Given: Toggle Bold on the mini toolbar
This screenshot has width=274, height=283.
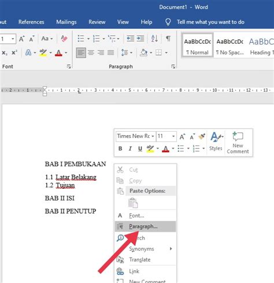Looking at the screenshot, I should 120,148.
